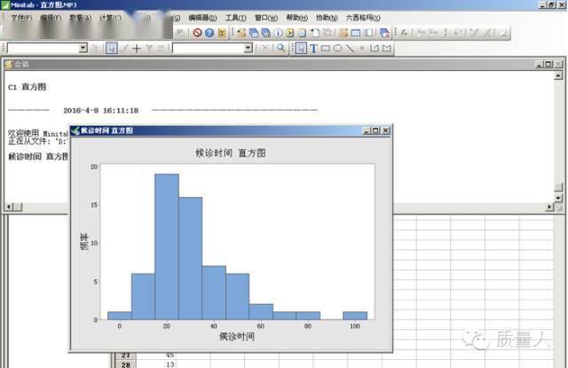Click the tallest histogram bar at 20
Image resolution: width=568 pixels, height=368 pixels.
(x=167, y=247)
